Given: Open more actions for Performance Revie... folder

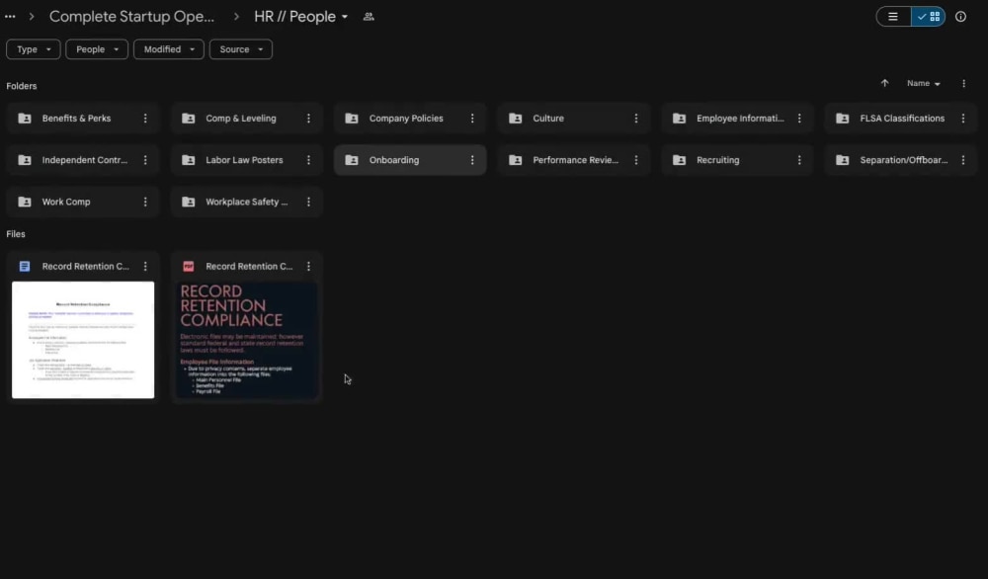Looking at the screenshot, I should pyautogui.click(x=636, y=160).
